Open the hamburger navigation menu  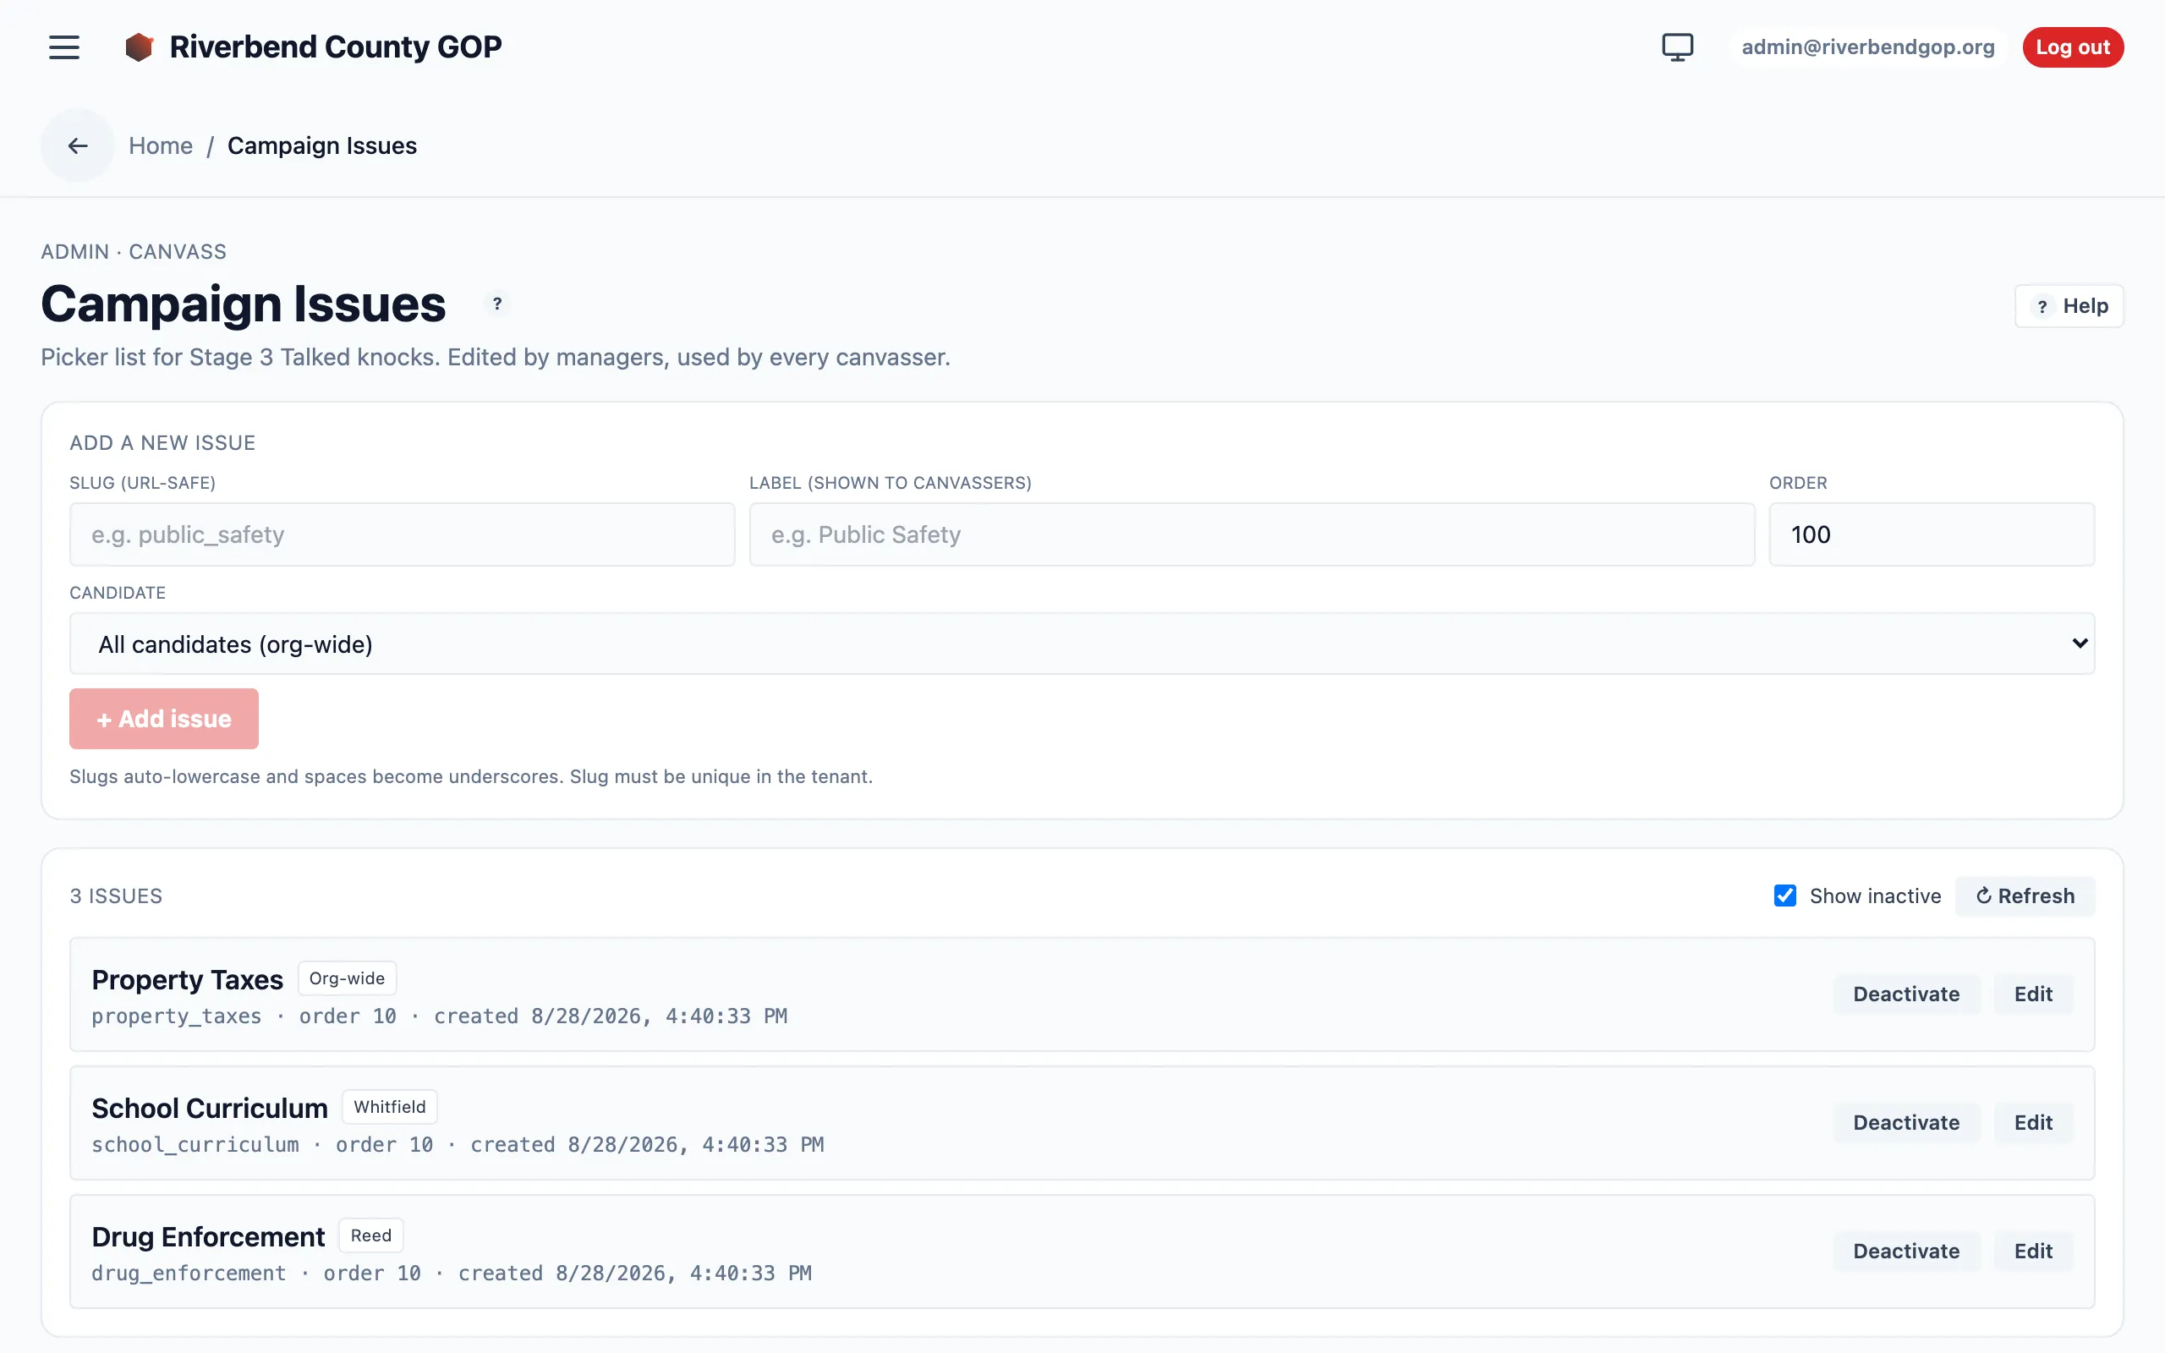coord(63,47)
